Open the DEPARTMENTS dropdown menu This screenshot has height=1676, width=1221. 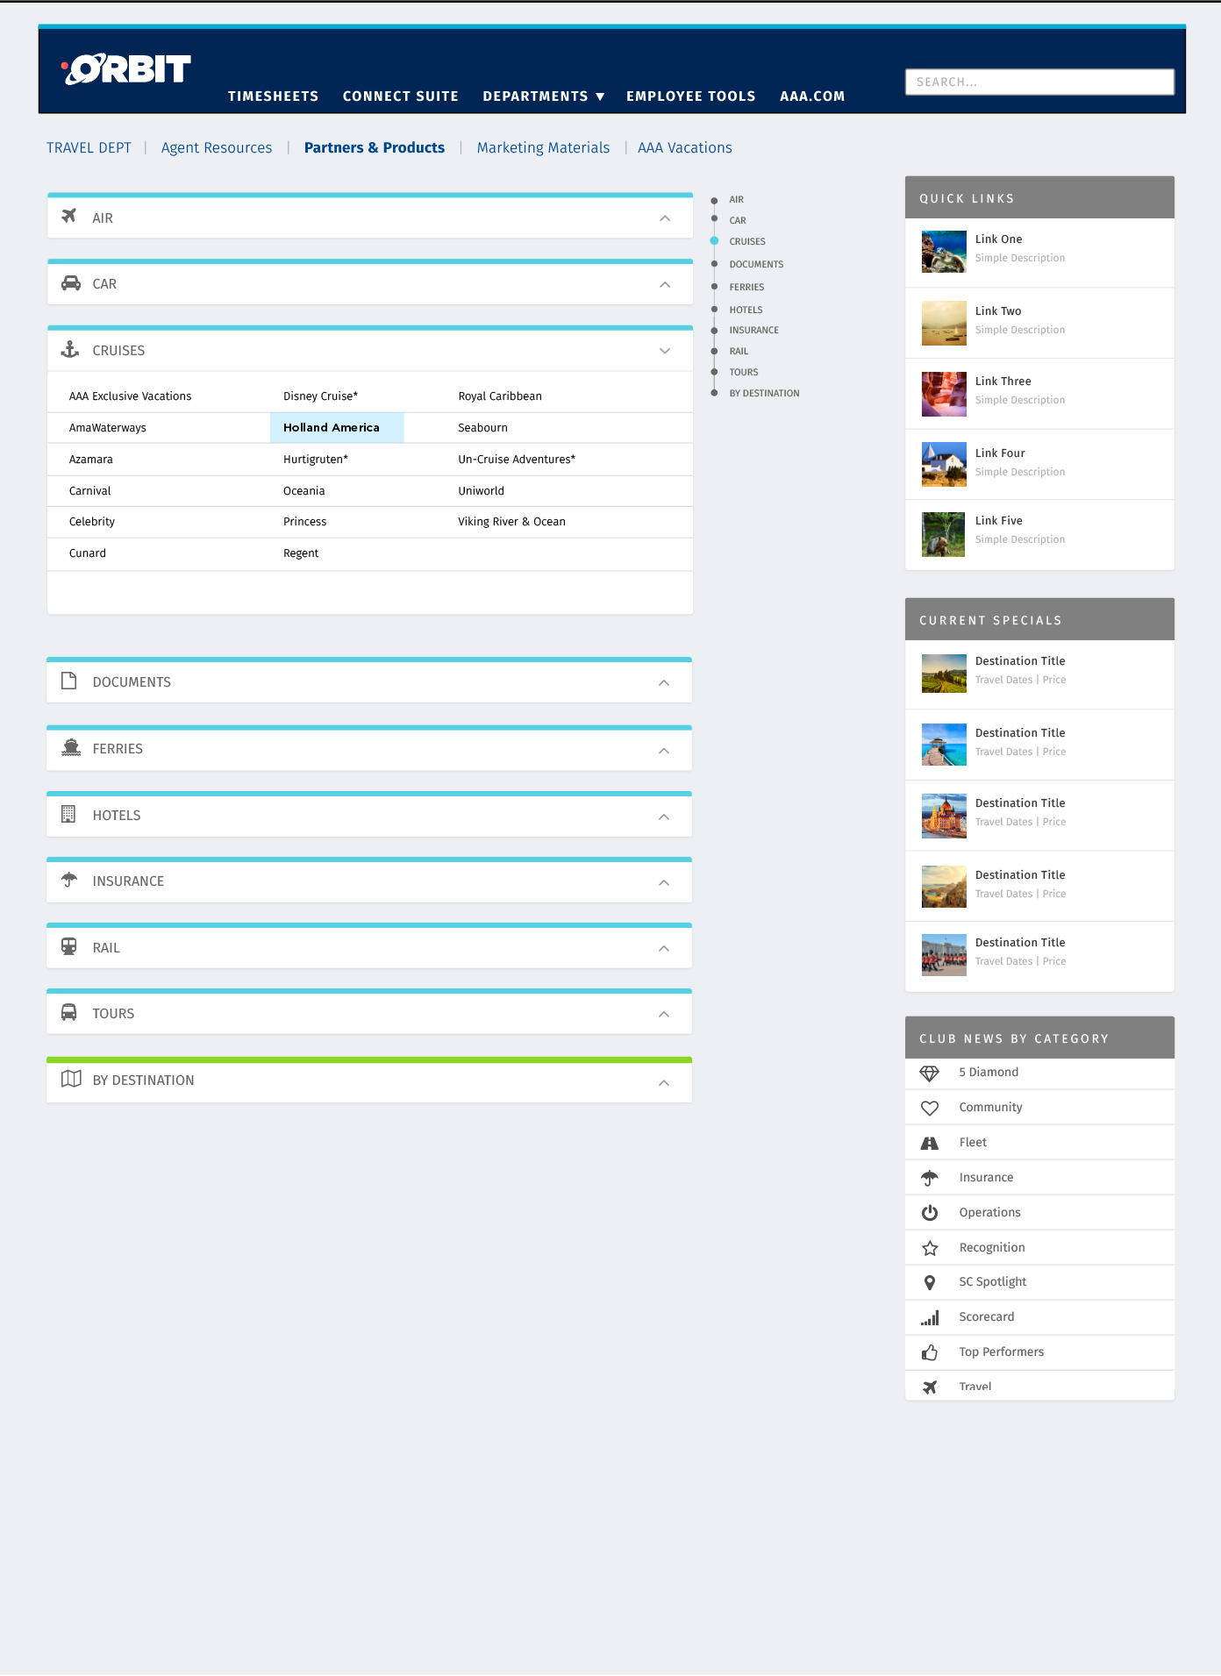coord(544,96)
